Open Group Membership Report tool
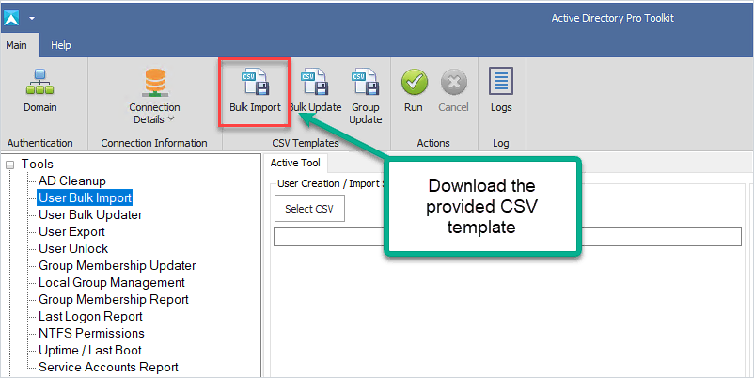 114,299
